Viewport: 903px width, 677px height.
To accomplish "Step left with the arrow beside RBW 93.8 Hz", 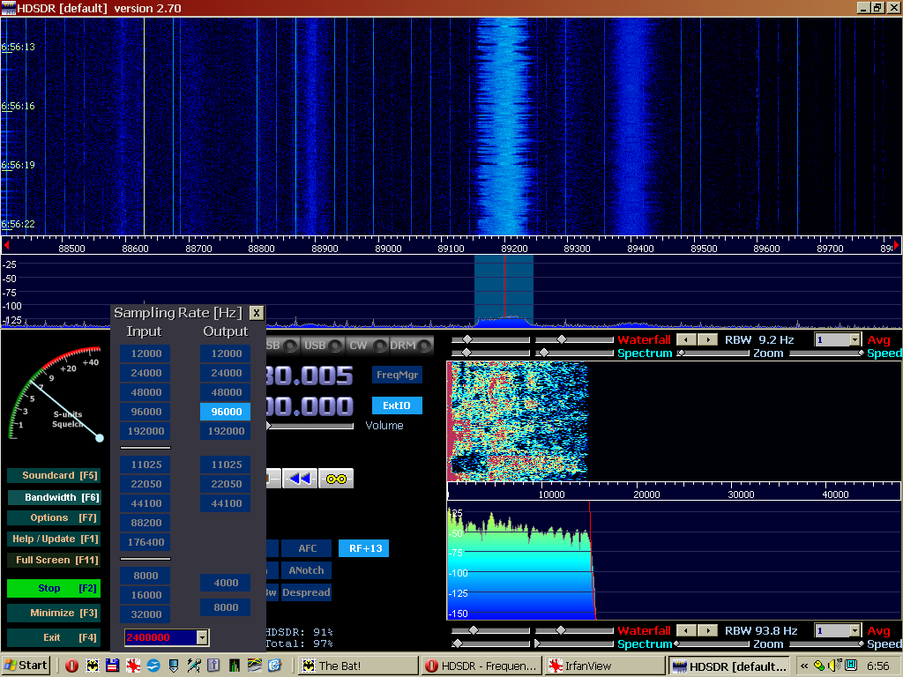I will (686, 630).
